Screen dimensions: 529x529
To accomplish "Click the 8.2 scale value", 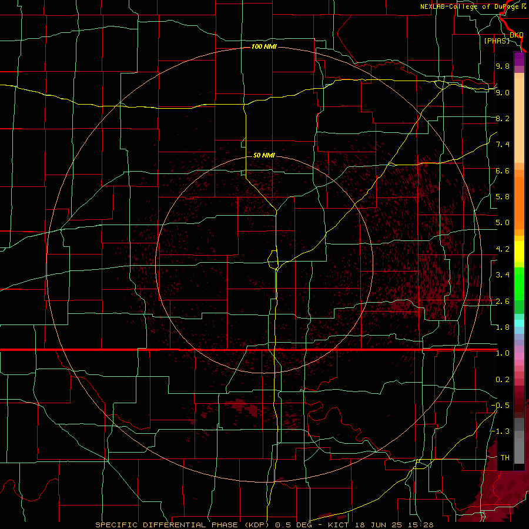I will [x=503, y=118].
